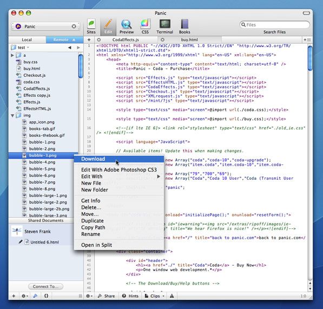This screenshot has height=309, width=323.
Task: Collapse the img folder
Action: pyautogui.click(x=12, y=116)
